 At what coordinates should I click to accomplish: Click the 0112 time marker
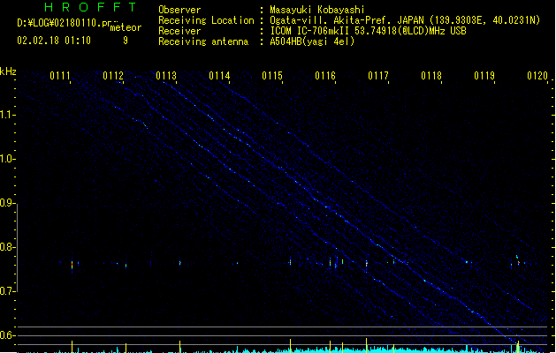coord(113,76)
